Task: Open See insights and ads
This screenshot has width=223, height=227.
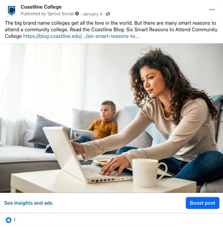Action: (28, 203)
